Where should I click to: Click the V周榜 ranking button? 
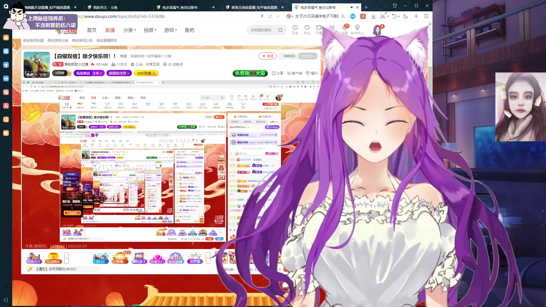click(61, 73)
